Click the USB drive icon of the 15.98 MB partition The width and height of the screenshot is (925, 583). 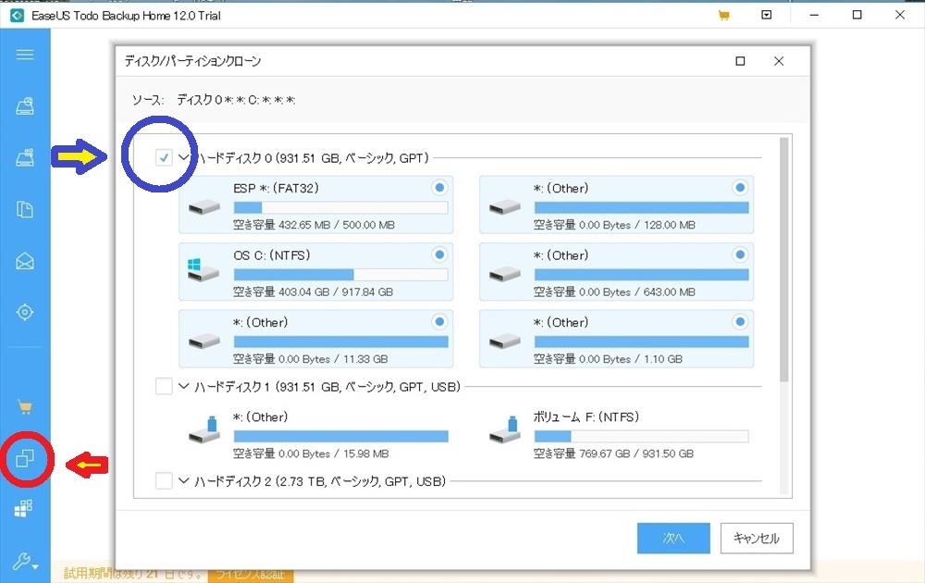(x=204, y=429)
